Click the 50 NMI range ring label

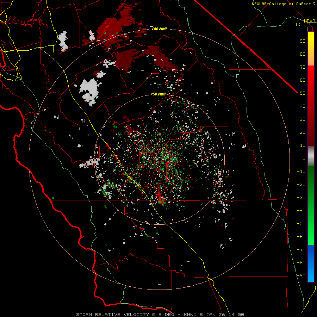tap(159, 94)
